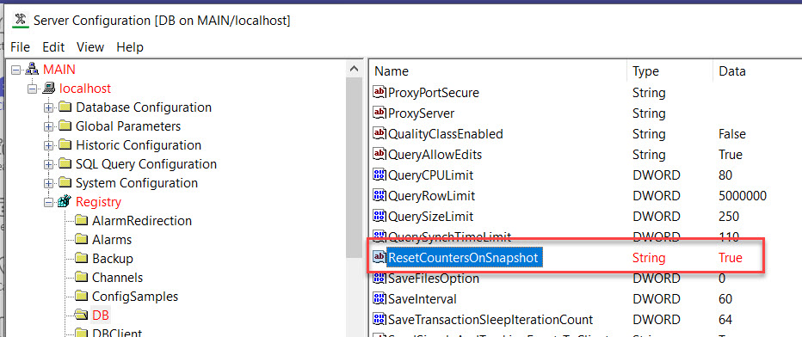Select the Backup registry key
This screenshot has height=337, width=802.
113,259
